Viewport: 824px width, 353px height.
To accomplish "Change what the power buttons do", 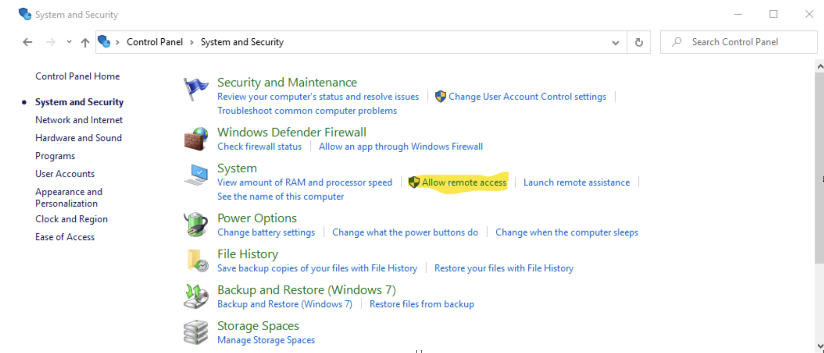I will point(405,232).
